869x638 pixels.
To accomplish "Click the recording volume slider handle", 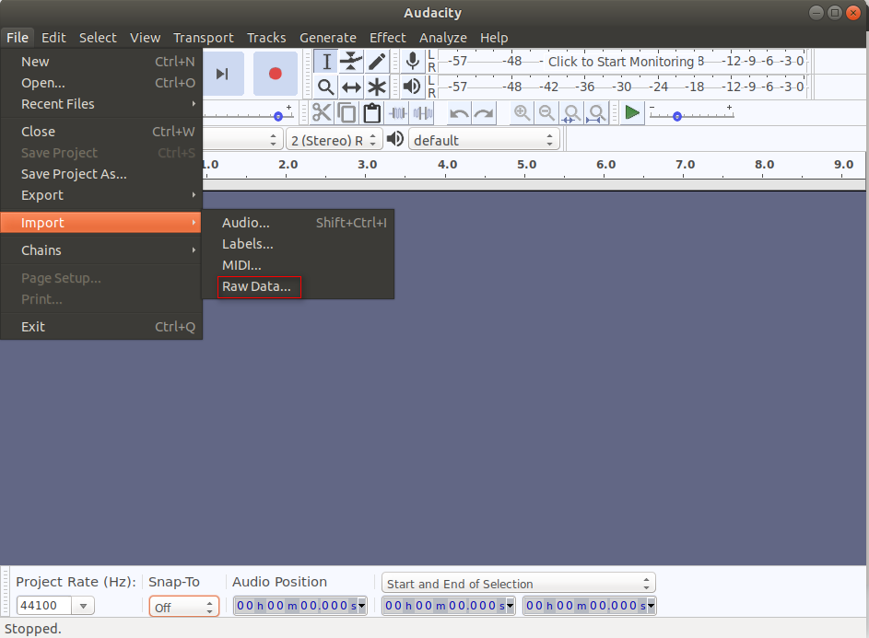I will [x=278, y=116].
